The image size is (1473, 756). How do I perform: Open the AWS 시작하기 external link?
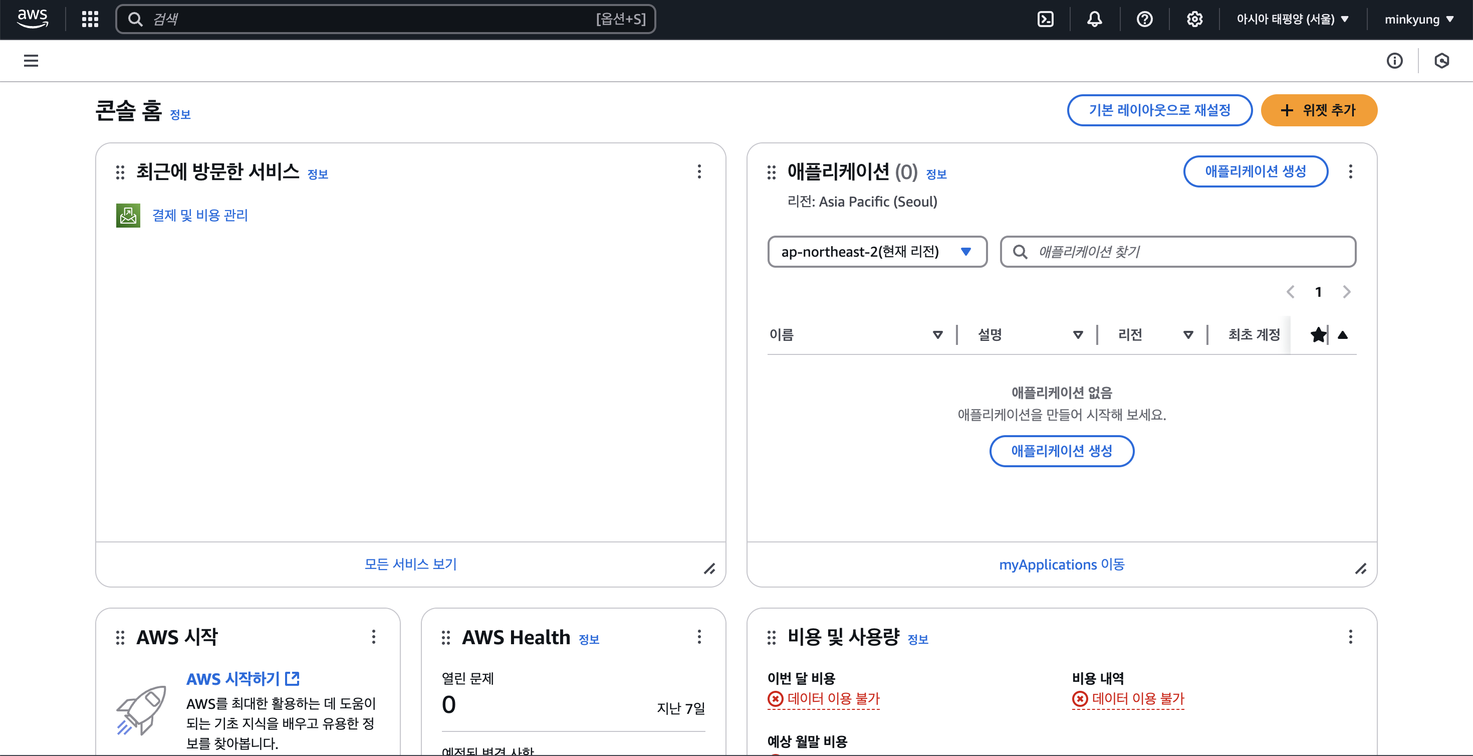point(243,679)
